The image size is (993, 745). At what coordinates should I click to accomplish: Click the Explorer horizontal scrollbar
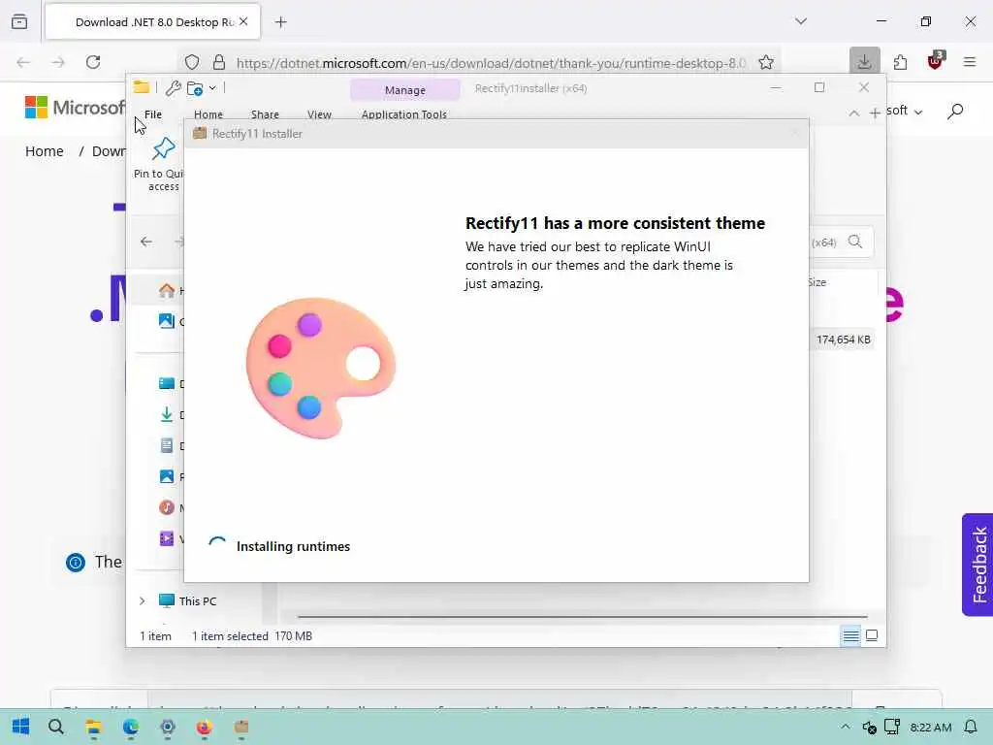(582, 616)
